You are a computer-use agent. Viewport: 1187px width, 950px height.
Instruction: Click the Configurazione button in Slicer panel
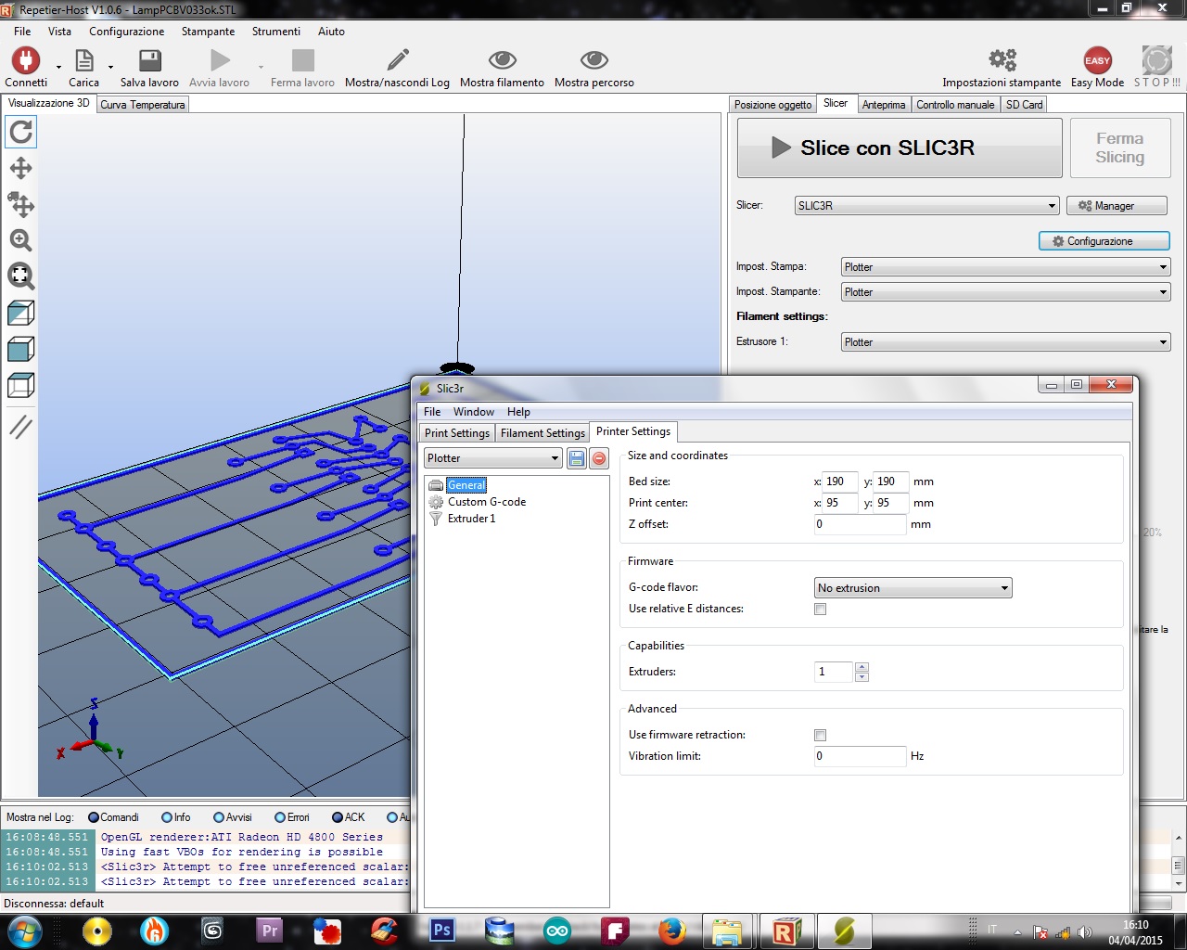click(x=1104, y=241)
